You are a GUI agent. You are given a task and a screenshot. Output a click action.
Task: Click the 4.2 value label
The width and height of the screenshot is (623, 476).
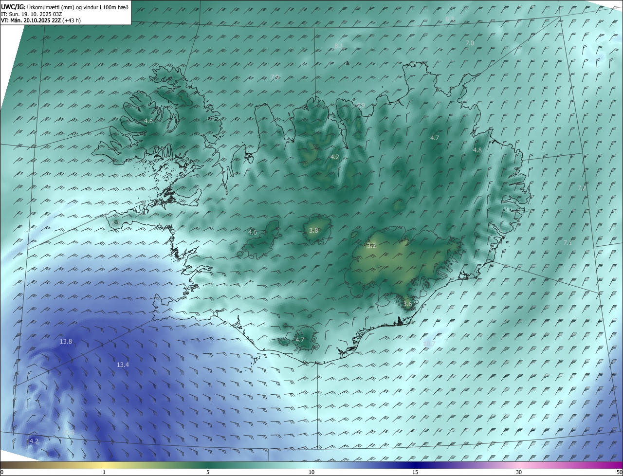[334, 157]
